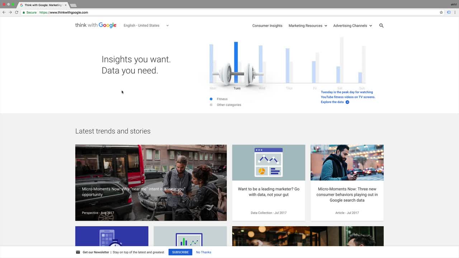Open the Chrome menu dots icon
459x258 pixels.
point(455,12)
